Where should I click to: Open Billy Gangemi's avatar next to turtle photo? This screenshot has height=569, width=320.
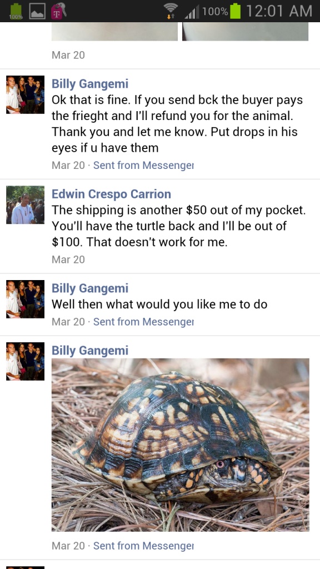25,361
